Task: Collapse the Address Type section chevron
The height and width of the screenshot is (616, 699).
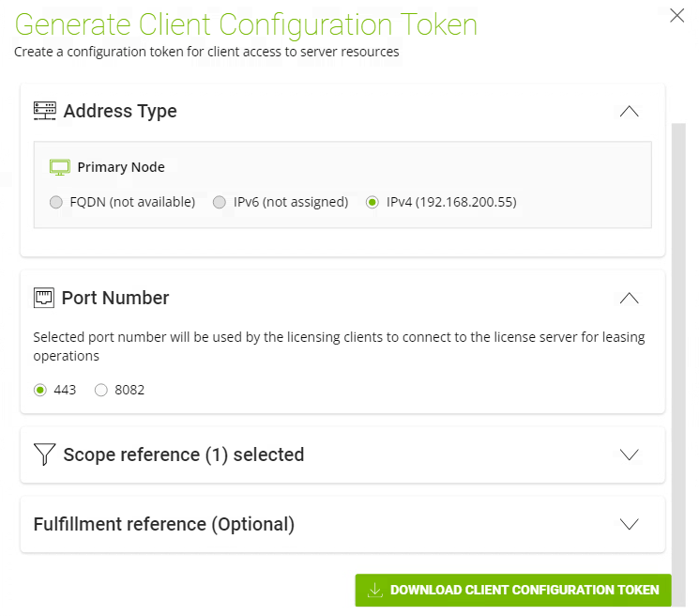Action: click(x=630, y=111)
